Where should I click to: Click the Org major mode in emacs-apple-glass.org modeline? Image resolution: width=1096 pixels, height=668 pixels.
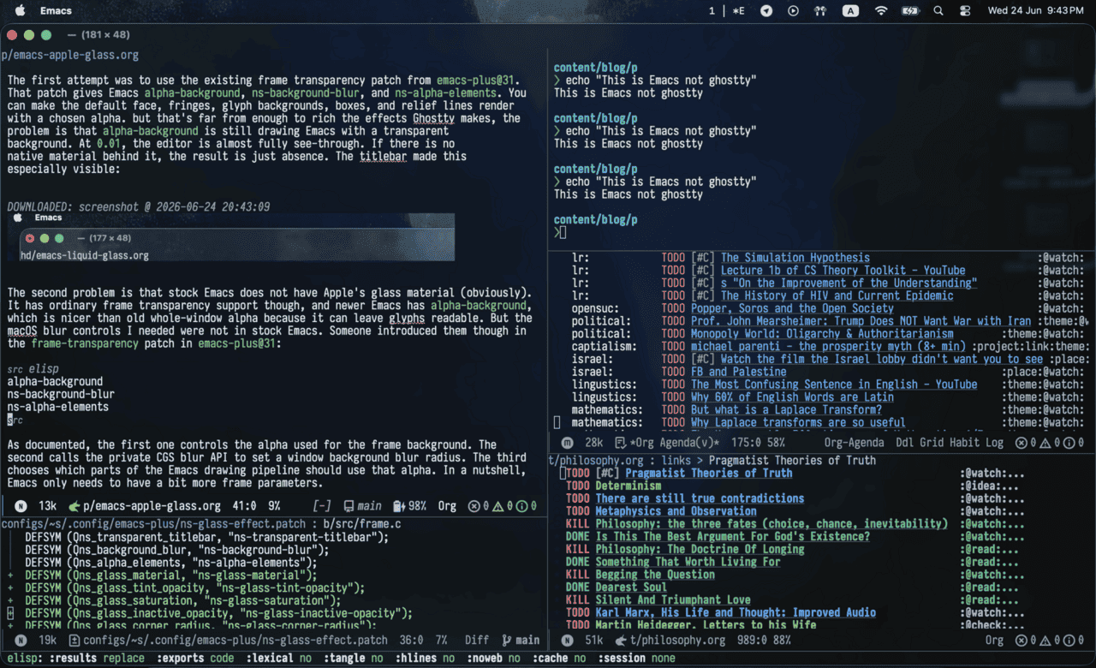[447, 506]
